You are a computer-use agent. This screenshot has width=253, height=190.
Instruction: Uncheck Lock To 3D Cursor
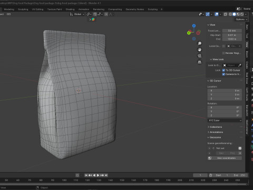pyautogui.click(x=223, y=70)
